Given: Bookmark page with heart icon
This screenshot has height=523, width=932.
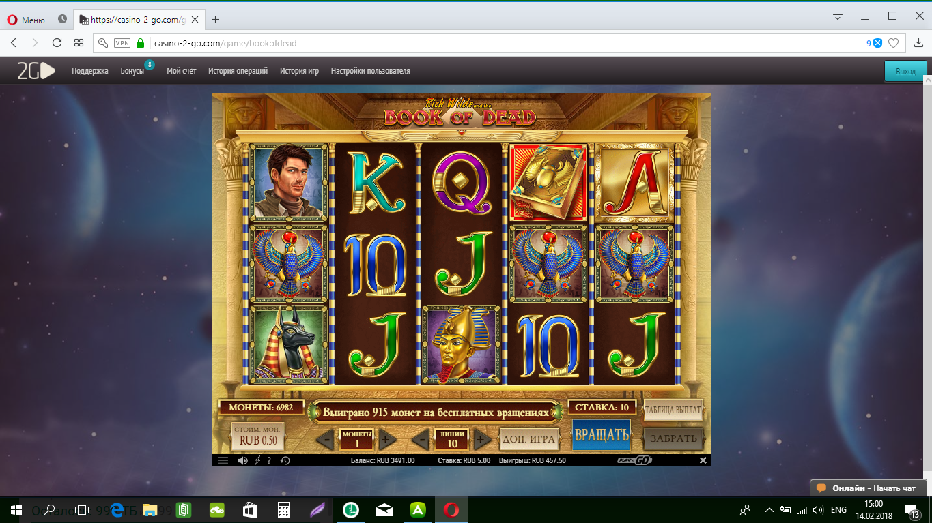Looking at the screenshot, I should pos(893,43).
